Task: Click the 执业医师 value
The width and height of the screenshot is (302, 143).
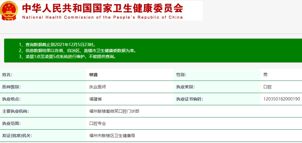Action: pos(98,87)
